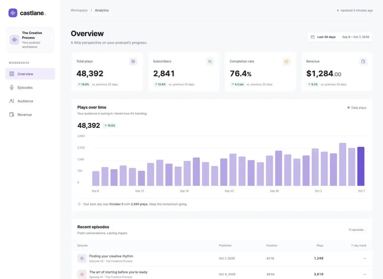Click the Episodes microphone icon
The width and height of the screenshot is (383, 279).
pyautogui.click(x=12, y=87)
